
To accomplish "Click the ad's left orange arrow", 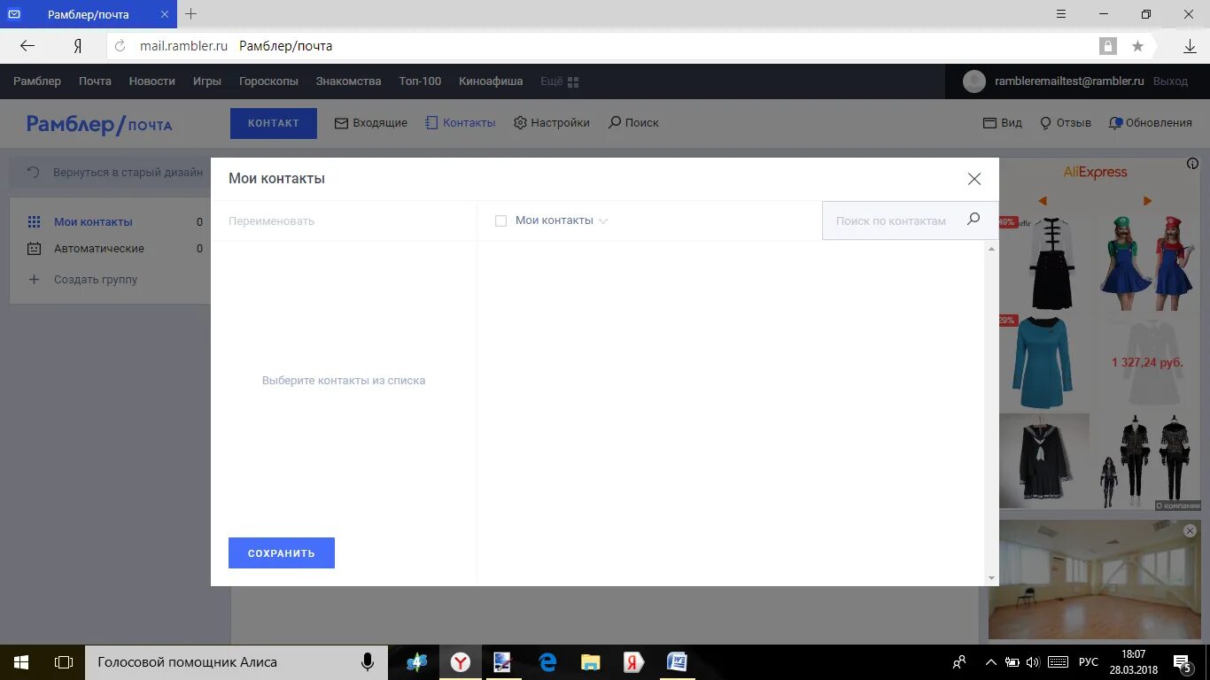I will 1043,201.
